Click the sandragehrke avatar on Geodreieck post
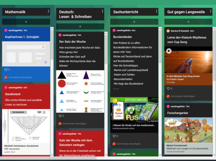Image resolution: width=216 pixels, height=161 pixels. tap(6, 88)
